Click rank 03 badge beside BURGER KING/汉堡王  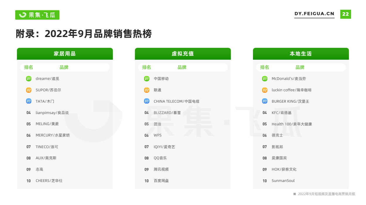pyautogui.click(x=265, y=101)
